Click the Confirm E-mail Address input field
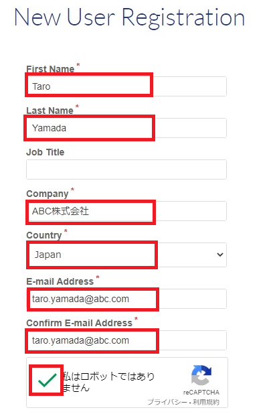 [x=126, y=340]
